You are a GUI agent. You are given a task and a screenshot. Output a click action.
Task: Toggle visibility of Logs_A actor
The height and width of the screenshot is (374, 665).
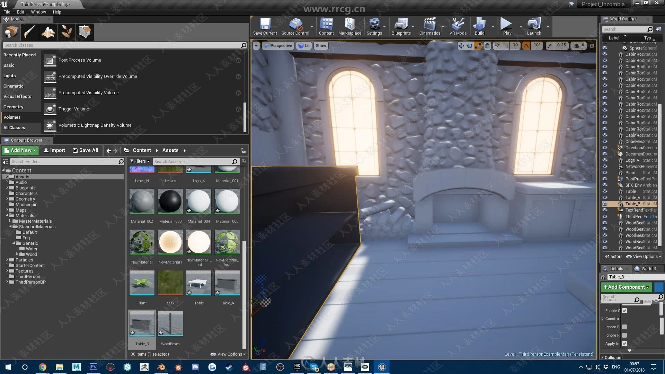[605, 160]
